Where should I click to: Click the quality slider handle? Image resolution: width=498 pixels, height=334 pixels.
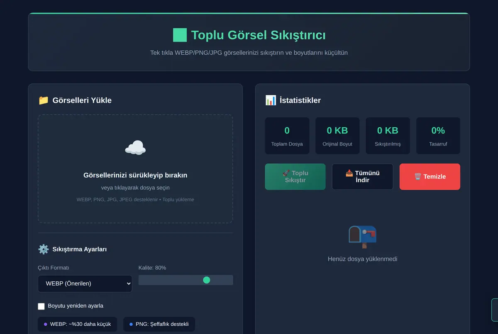pos(206,280)
